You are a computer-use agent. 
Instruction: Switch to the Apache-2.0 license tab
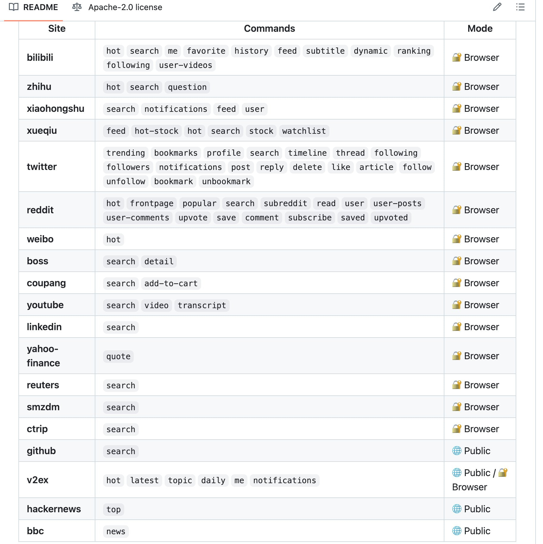[x=117, y=7]
